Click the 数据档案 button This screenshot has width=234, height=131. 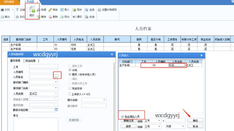point(74,120)
